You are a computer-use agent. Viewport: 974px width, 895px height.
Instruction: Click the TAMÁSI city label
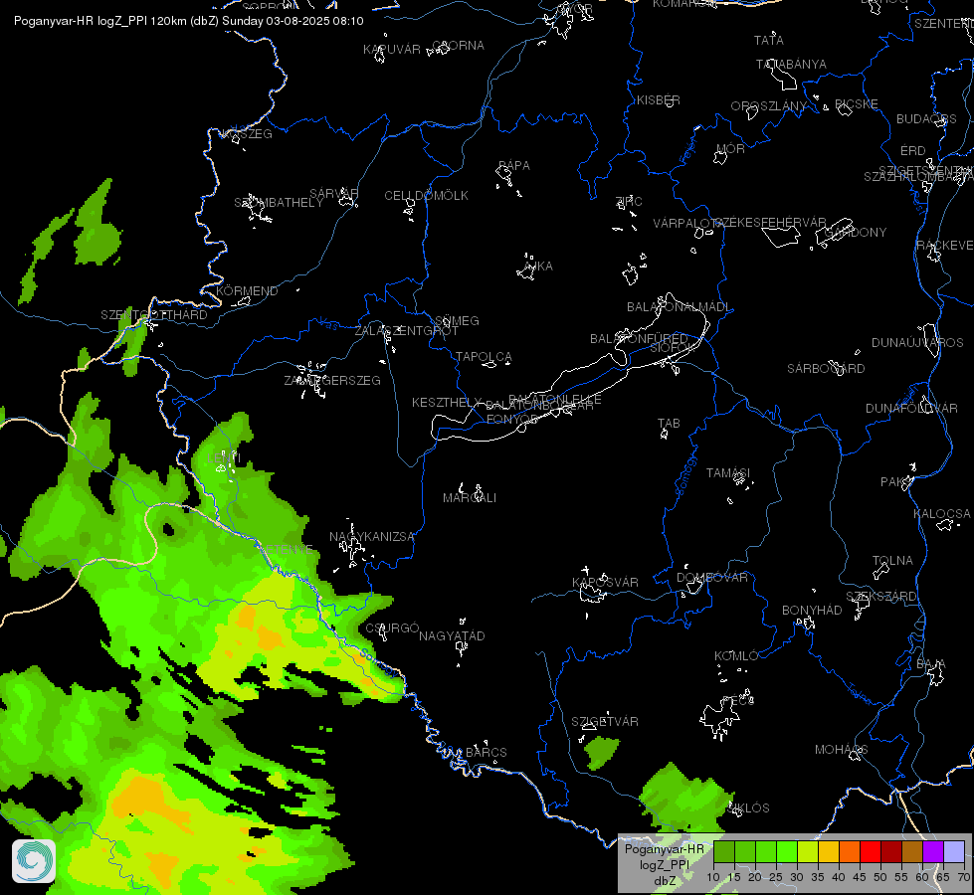click(x=728, y=473)
